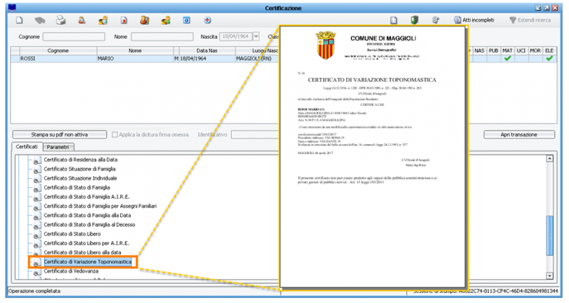Click the family group with globe icon

coord(103,21)
